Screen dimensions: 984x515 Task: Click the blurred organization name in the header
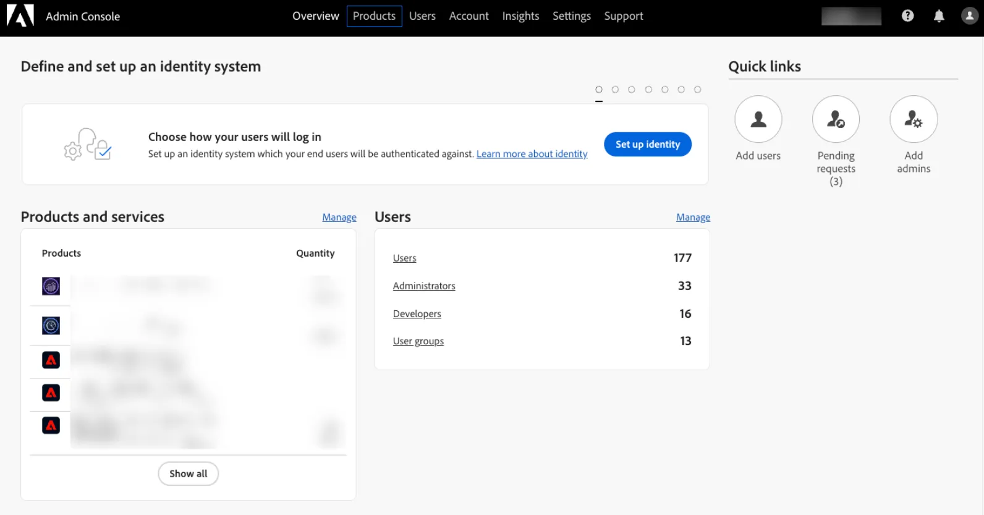click(x=851, y=16)
